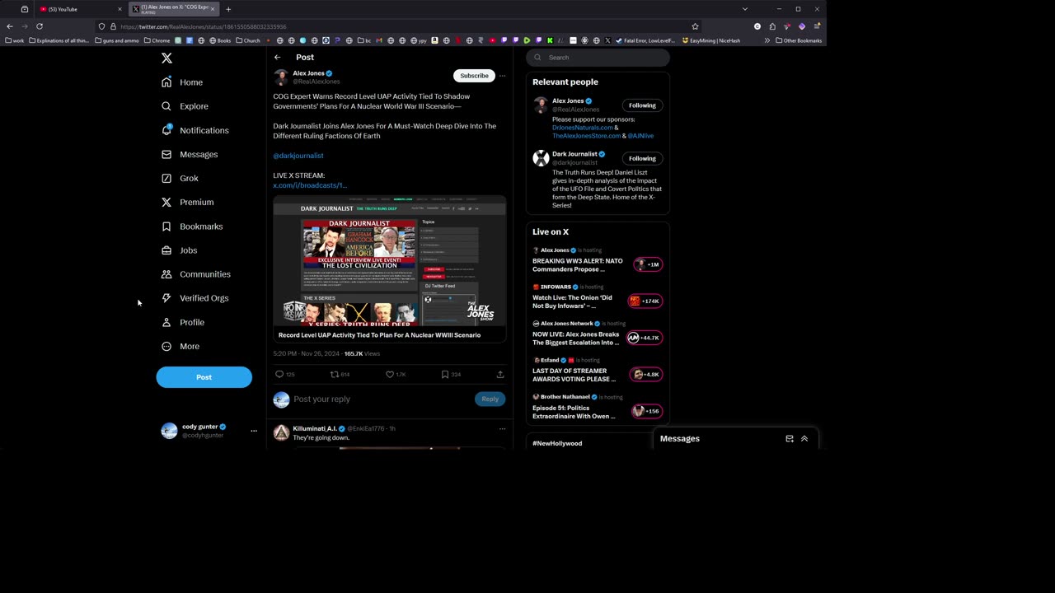The width and height of the screenshot is (1055, 593).
Task: Open the #NewHollywood trend
Action: tap(557, 443)
